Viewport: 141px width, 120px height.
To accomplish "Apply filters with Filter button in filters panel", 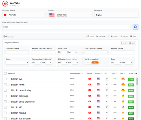I will (x=132, y=43).
